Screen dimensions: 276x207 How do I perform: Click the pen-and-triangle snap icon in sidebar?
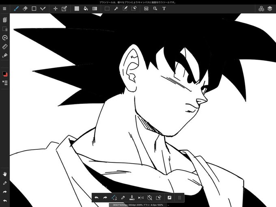coord(5,56)
